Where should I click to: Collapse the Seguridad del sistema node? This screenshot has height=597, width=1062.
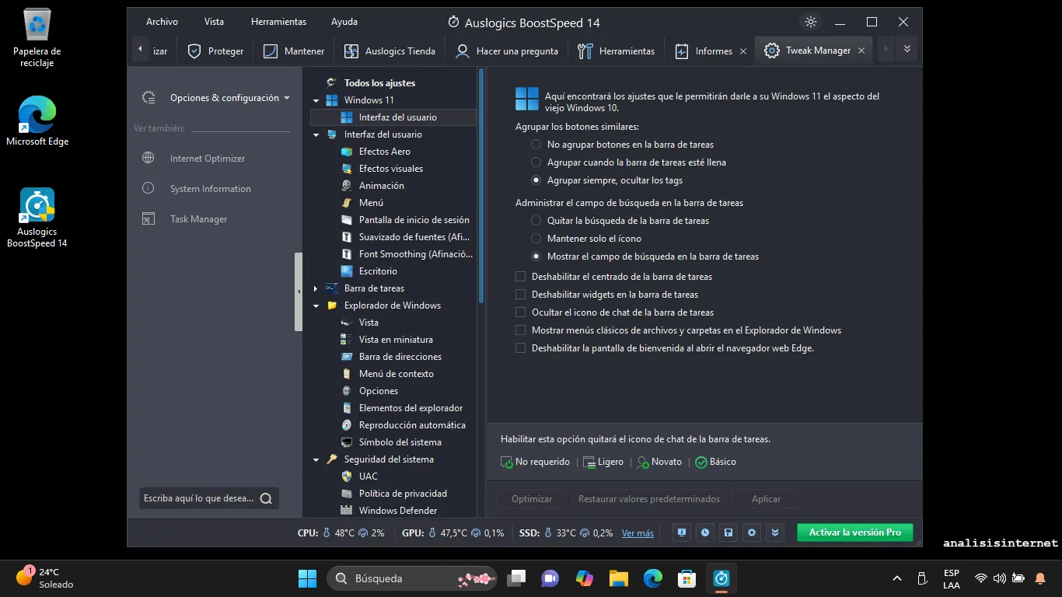pos(316,459)
